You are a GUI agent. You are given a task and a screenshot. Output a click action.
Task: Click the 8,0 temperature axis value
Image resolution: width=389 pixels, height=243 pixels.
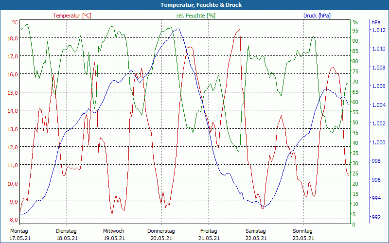[14, 220]
